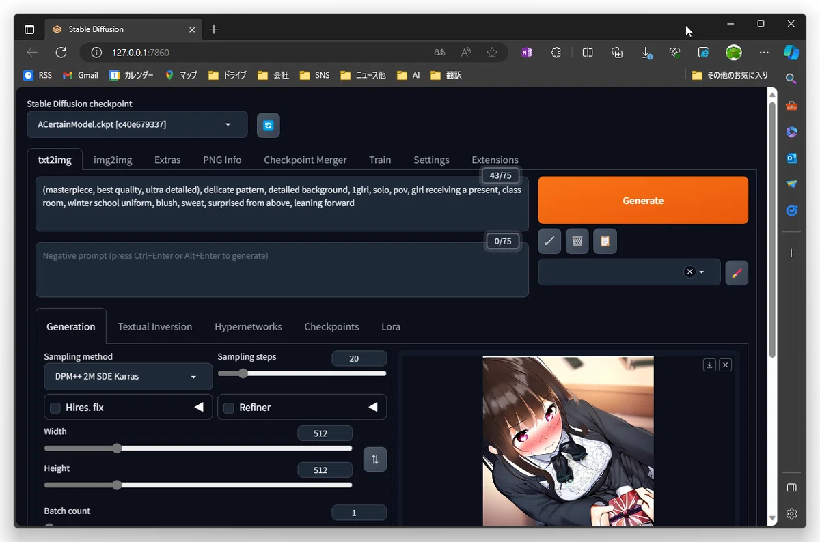Open the カレンダー bookmark
820x542 pixels.
point(131,75)
